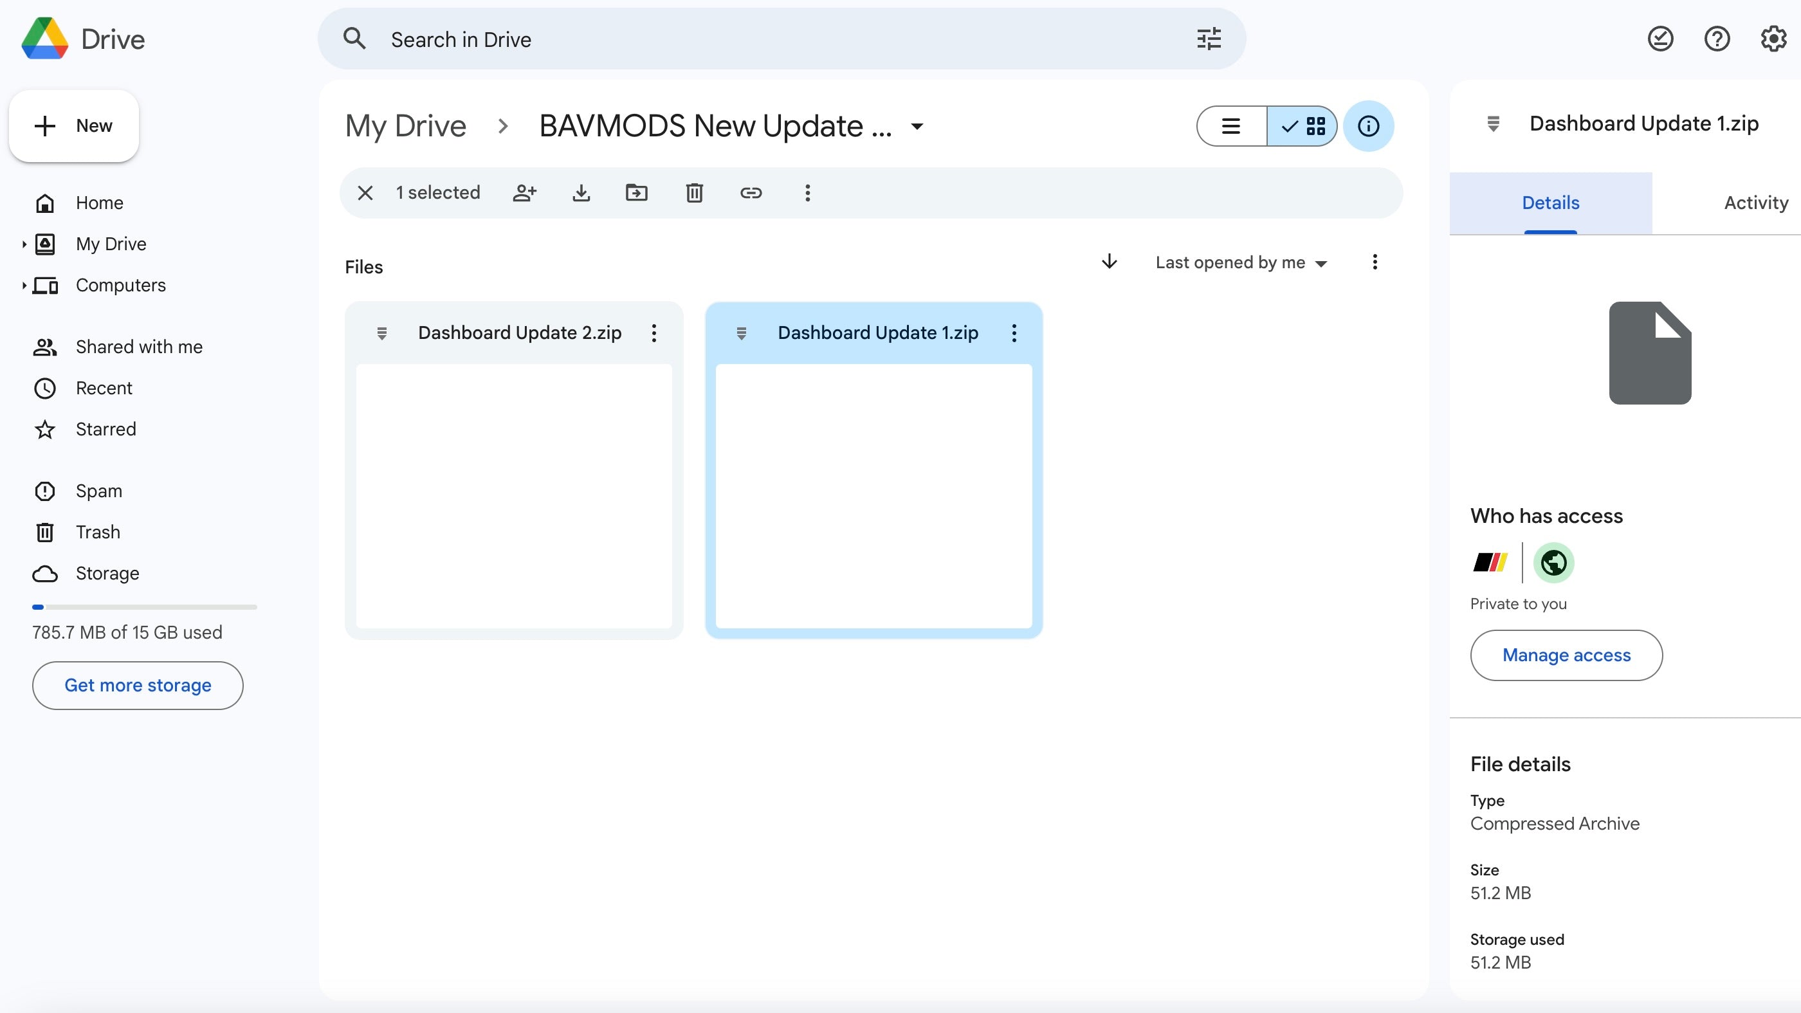This screenshot has height=1013, width=1801.
Task: Click Get more storage
Action: (x=138, y=685)
